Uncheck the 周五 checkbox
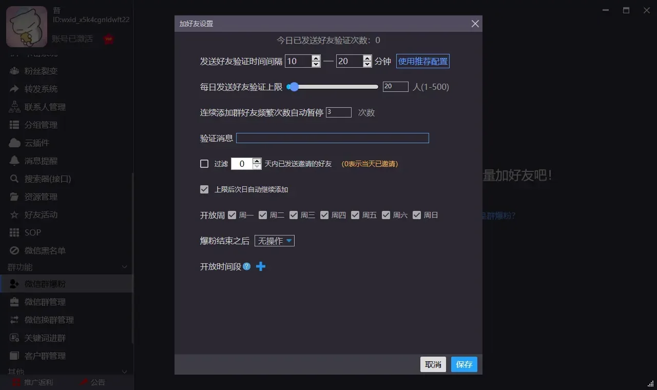The height and width of the screenshot is (390, 657). click(x=355, y=215)
